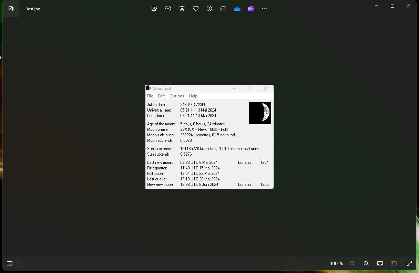Image resolution: width=419 pixels, height=273 pixels.
Task: Click the Moontool screenshot image
Action: click(209, 137)
